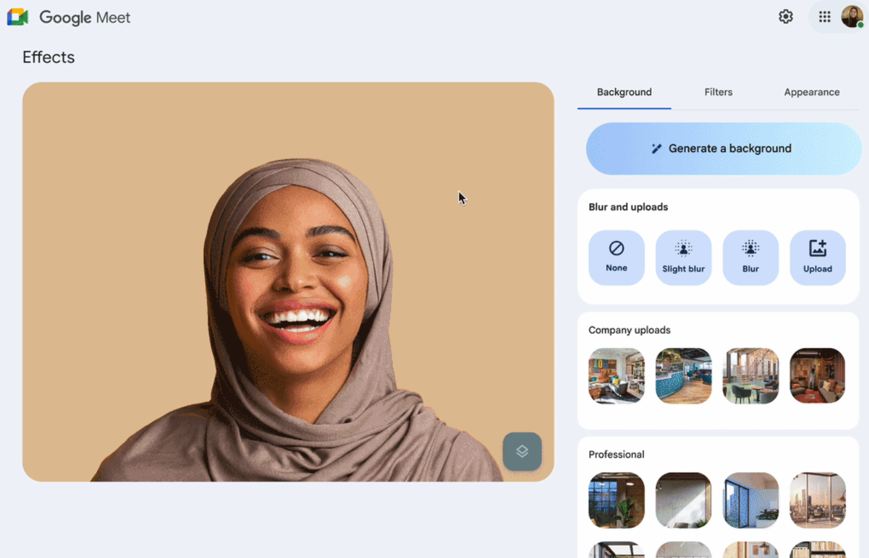Click the layers icon on the video preview
Viewport: 869px width, 558px height.
click(522, 451)
